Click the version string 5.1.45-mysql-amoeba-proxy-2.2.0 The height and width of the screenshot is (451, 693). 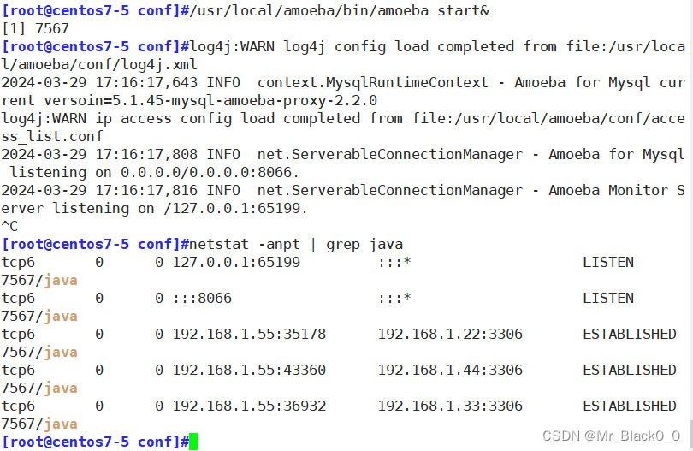(x=245, y=101)
